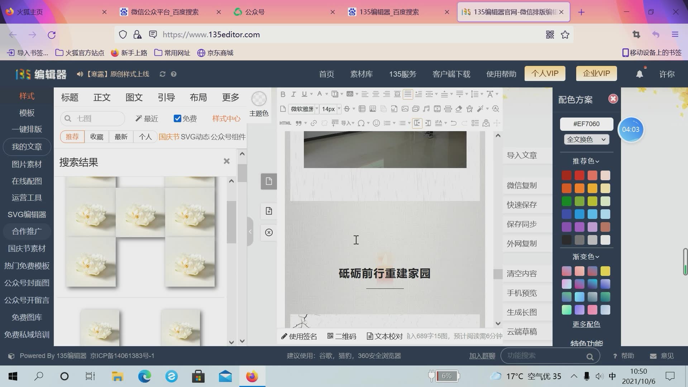688x387 pixels.
Task: Close the 搜索结果 panel
Action: pos(226,161)
